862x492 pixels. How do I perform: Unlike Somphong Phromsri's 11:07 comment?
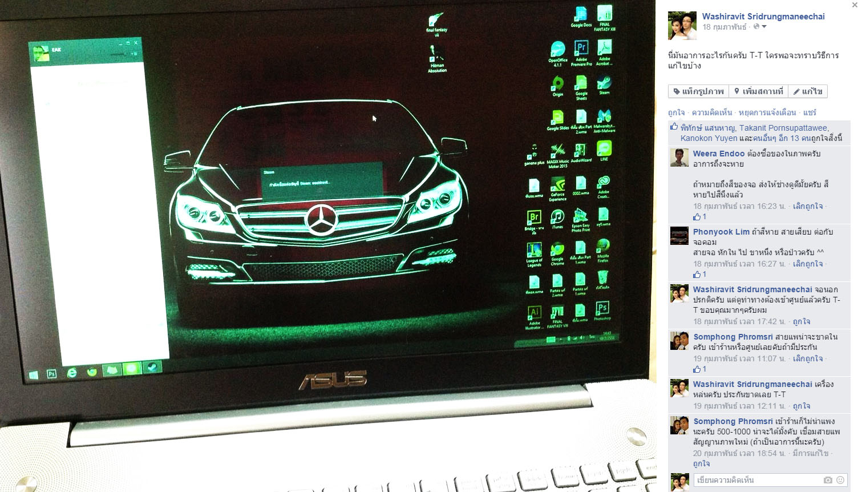808,358
